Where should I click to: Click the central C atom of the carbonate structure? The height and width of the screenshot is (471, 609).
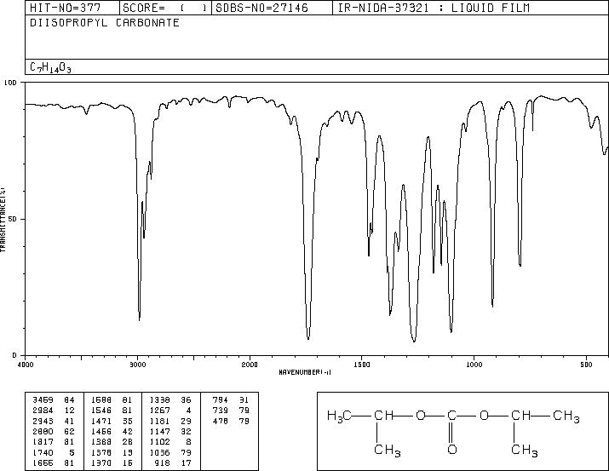pyautogui.click(x=451, y=416)
